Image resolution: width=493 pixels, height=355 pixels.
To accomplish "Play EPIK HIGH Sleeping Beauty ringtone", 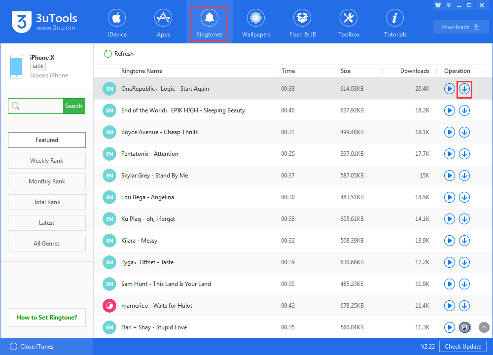I will [449, 110].
